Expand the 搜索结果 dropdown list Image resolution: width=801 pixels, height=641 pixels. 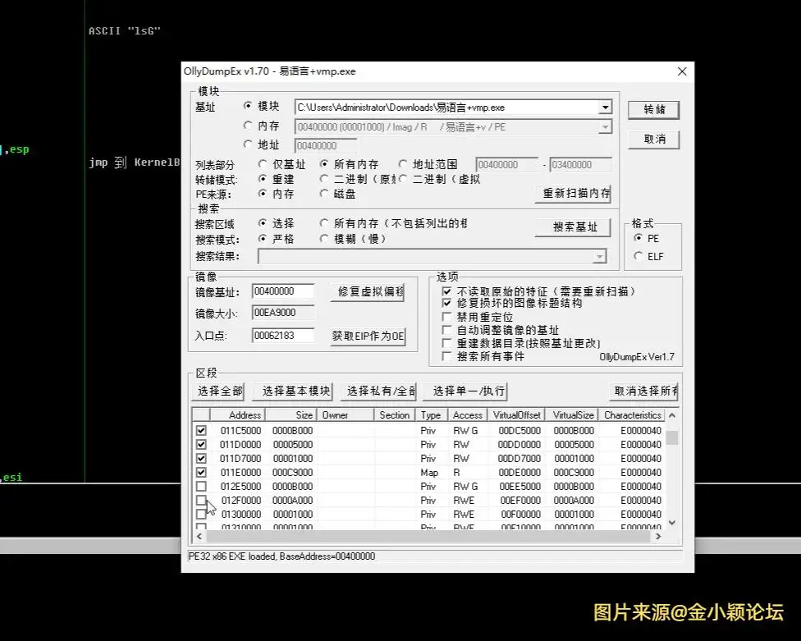click(600, 257)
